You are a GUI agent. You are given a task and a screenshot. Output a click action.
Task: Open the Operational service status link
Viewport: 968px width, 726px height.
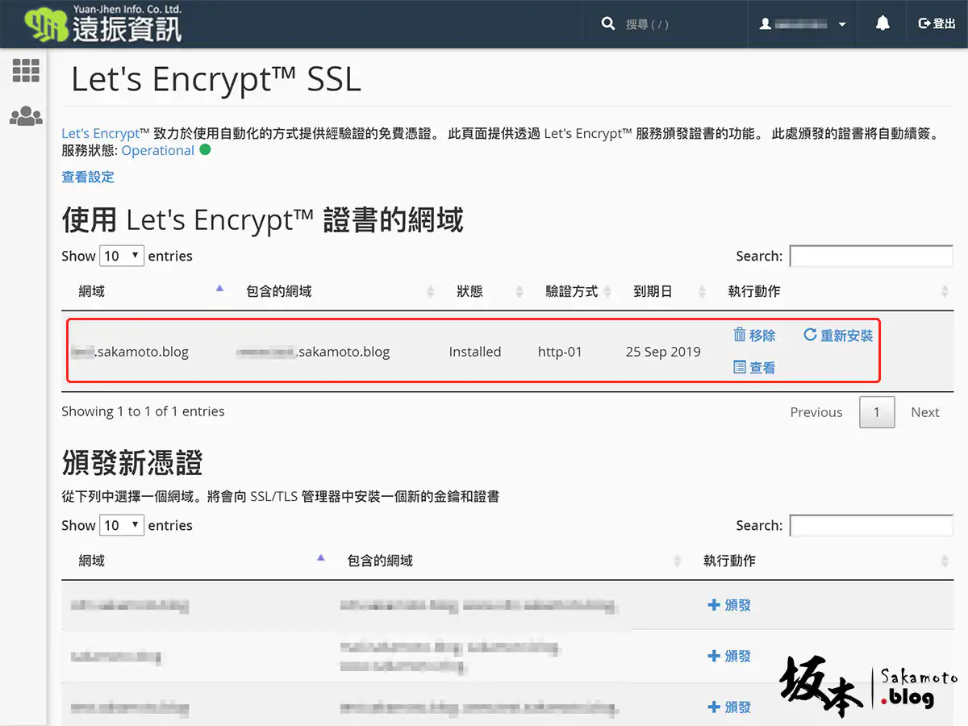[157, 151]
